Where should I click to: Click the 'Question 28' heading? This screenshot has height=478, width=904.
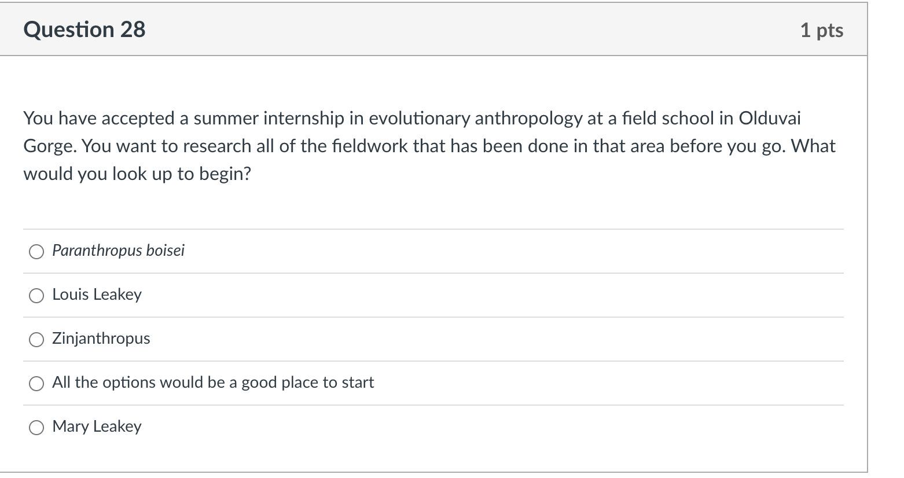pos(84,30)
